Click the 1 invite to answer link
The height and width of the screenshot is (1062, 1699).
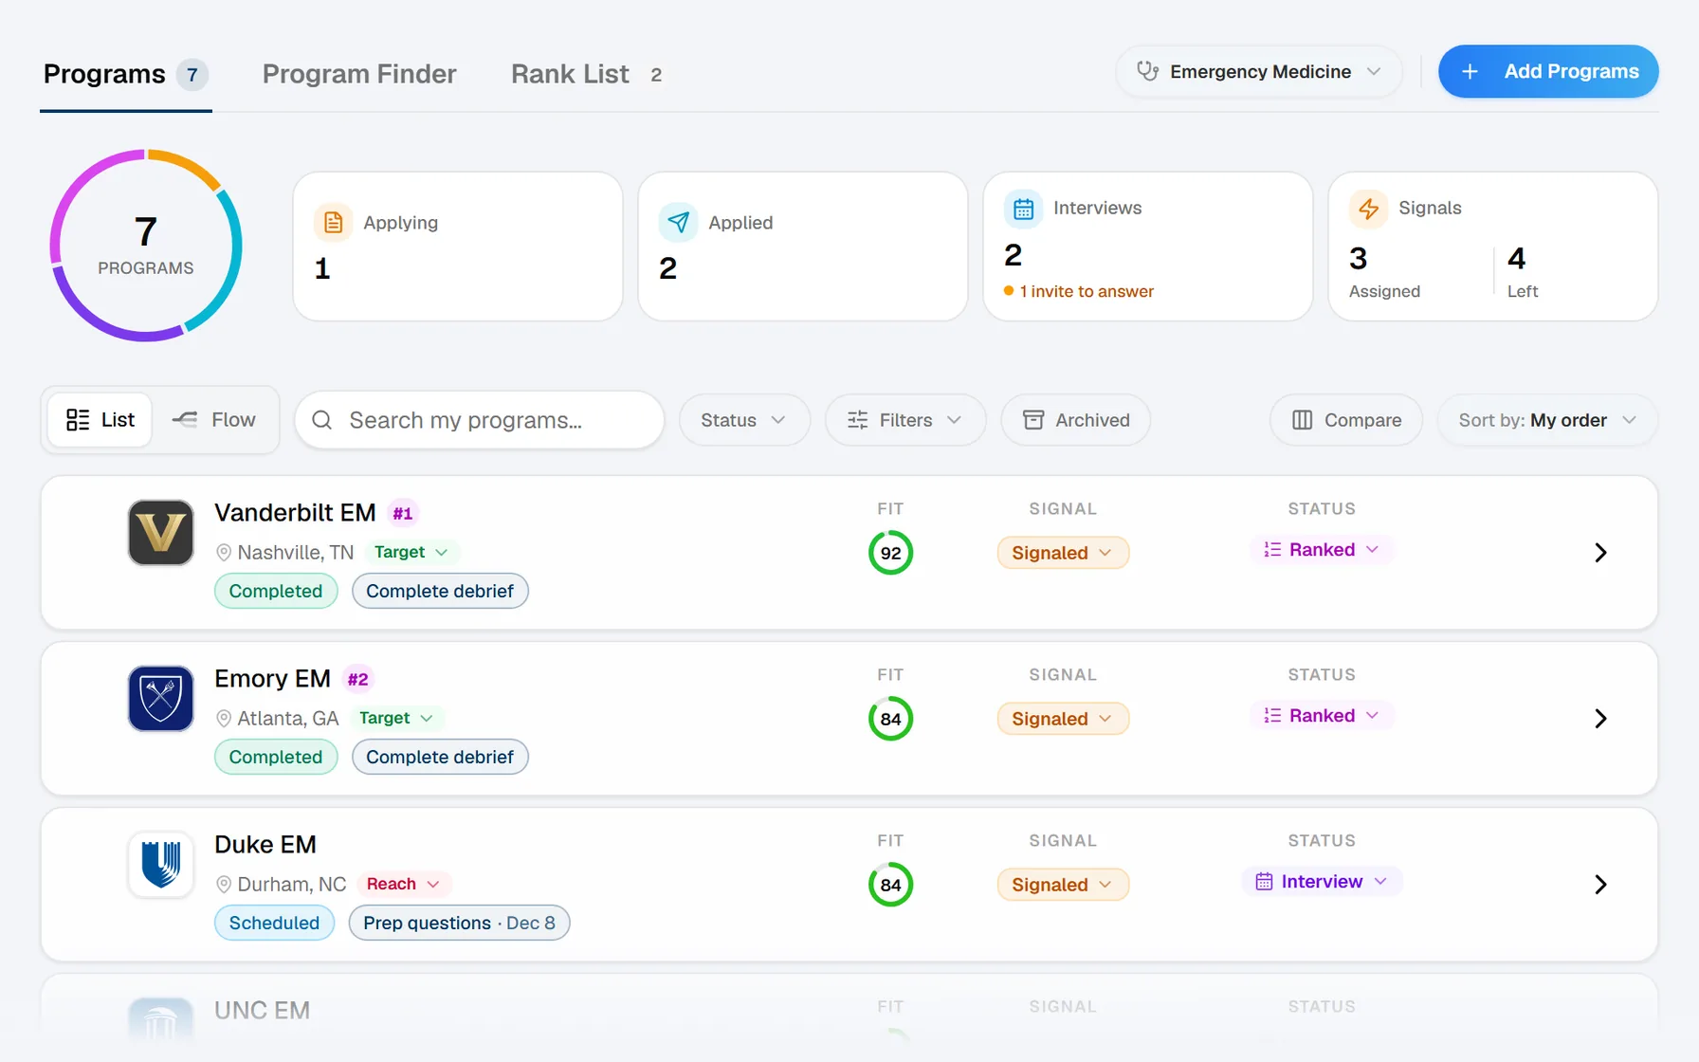tap(1079, 291)
